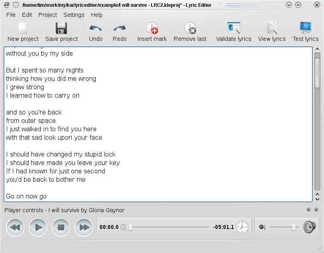
Task: Fast forward the song
Action: 84,227
